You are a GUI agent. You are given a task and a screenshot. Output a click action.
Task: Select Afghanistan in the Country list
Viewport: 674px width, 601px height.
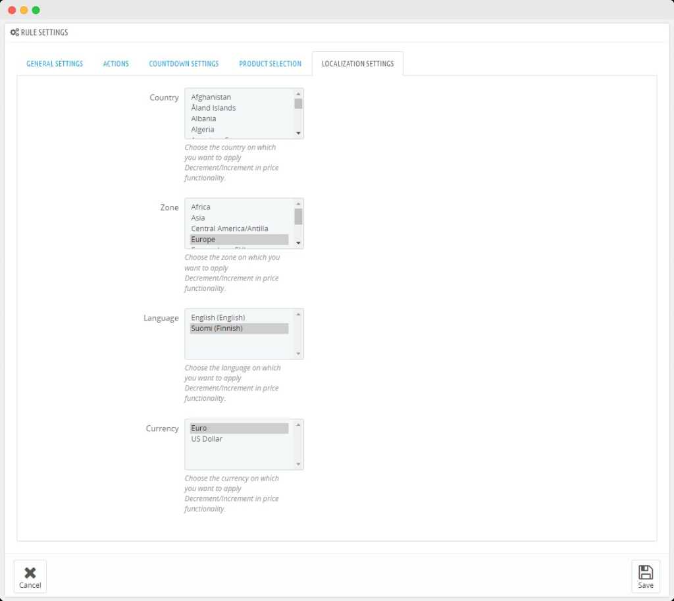click(x=211, y=97)
